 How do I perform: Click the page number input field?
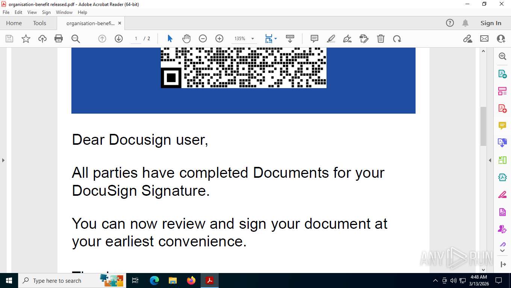pyautogui.click(x=136, y=39)
